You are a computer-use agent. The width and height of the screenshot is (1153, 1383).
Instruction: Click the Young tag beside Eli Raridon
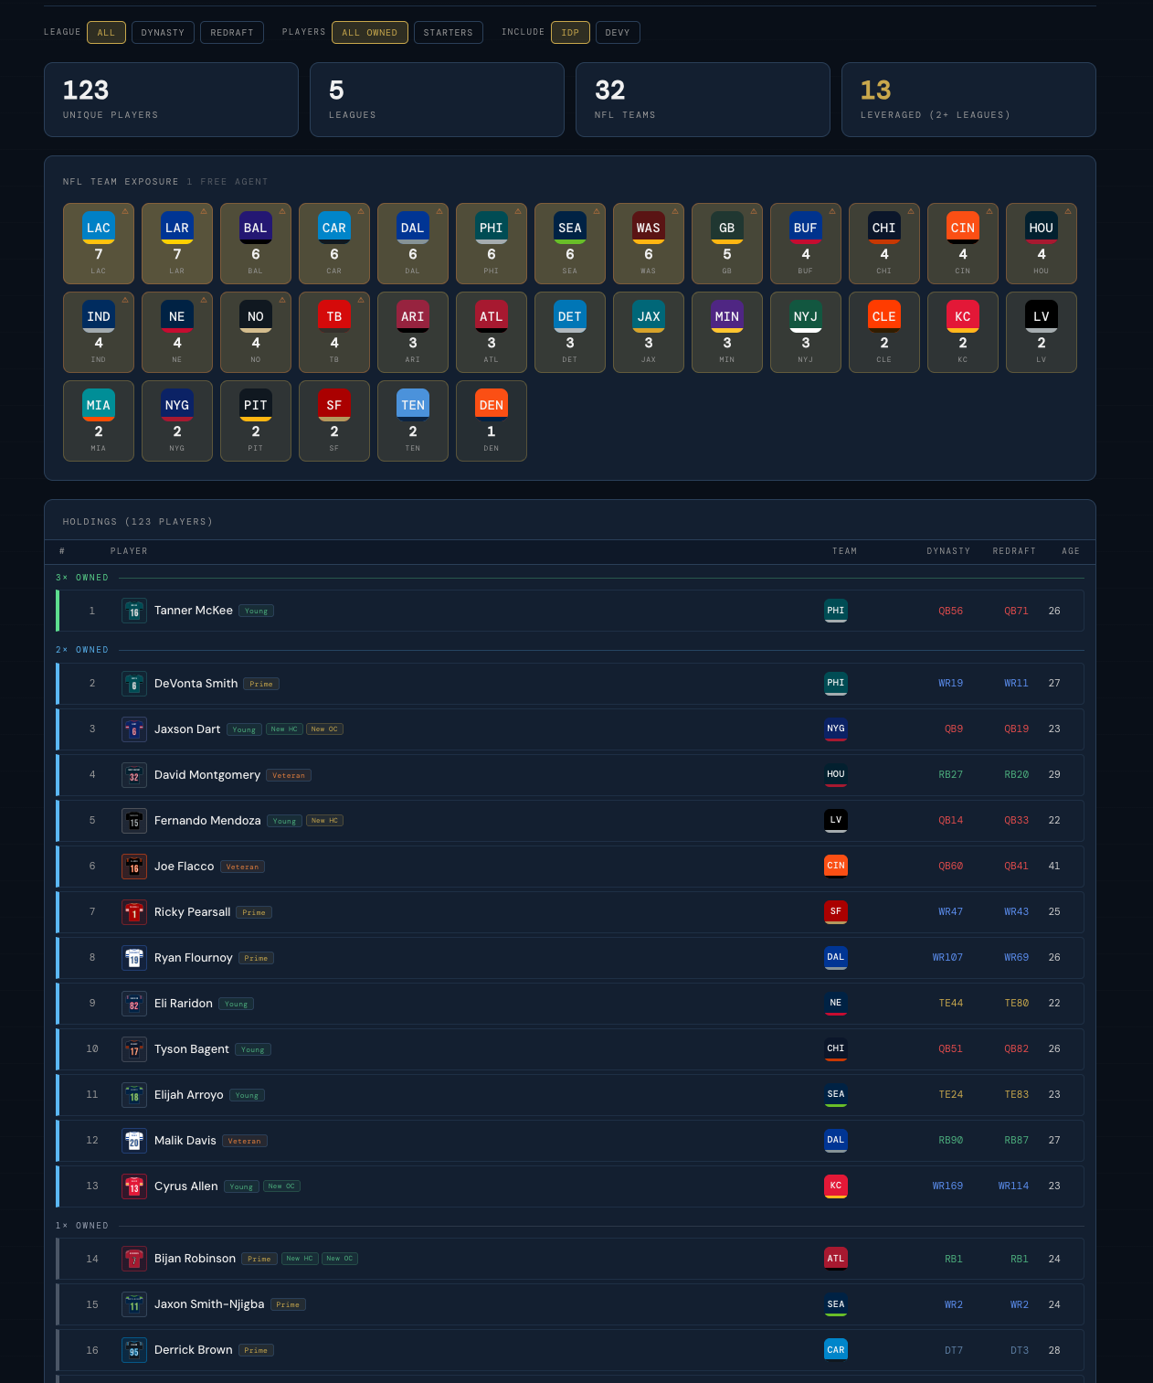coord(237,1004)
